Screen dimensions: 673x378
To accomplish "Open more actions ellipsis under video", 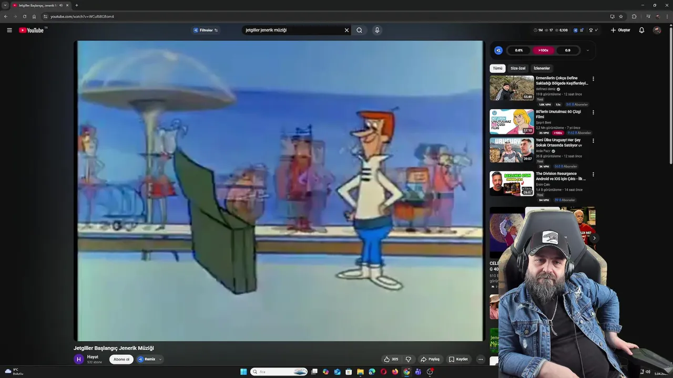I will [x=481, y=359].
